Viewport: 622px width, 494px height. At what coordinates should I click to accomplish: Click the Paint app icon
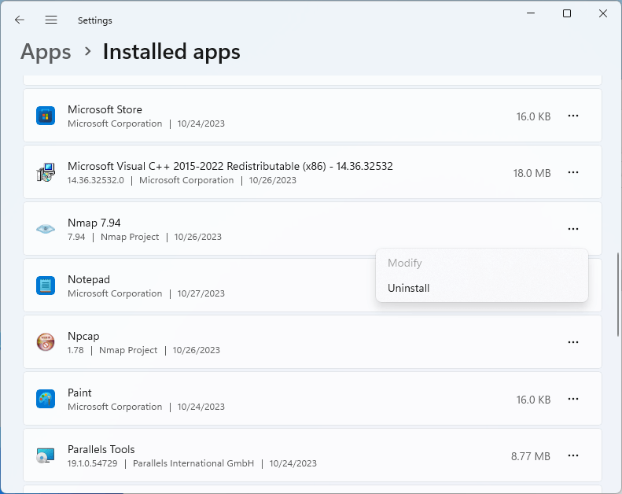tap(46, 399)
